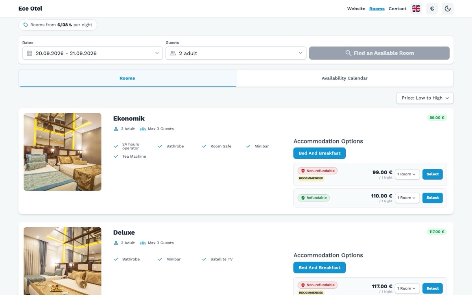Viewport: 472px width, 295px height.
Task: Open Contact in the top navigation
Action: pos(397,9)
